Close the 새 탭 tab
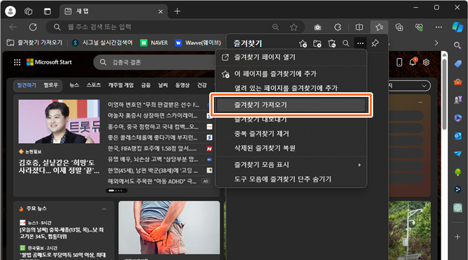Image resolution: width=468 pixels, height=260 pixels. [x=161, y=12]
